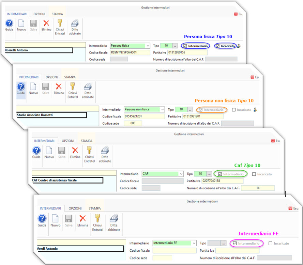The width and height of the screenshot is (303, 265).
Task: Select CAF Centro di assistenza fiscale entry
Action: pos(67,180)
